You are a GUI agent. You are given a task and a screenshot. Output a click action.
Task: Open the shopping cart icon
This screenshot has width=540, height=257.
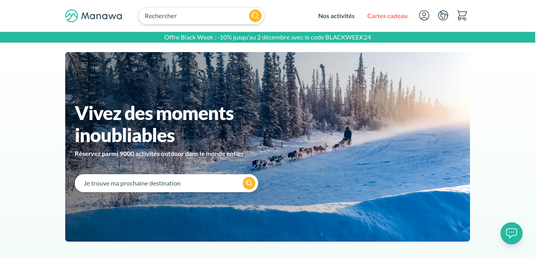[462, 15]
